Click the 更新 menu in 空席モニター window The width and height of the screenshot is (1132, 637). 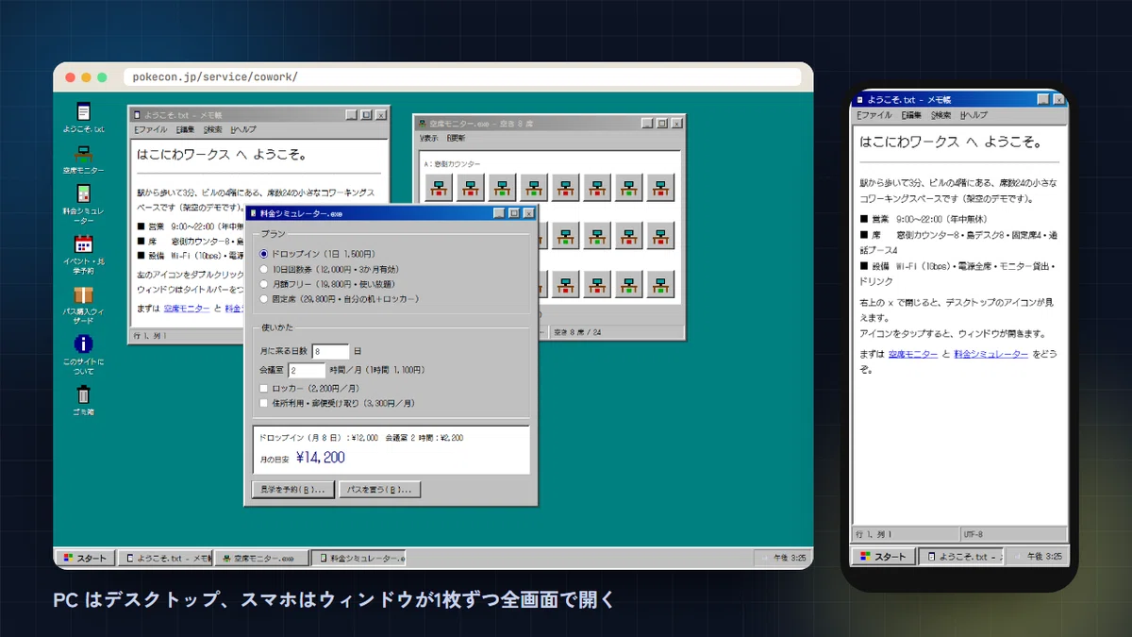coord(457,139)
